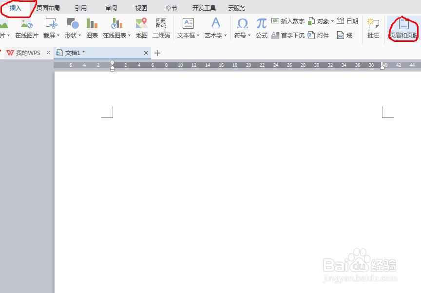Image resolution: width=421 pixels, height=293 pixels.
Task: Click the 艺术字 WordArt icon
Action: click(215, 23)
